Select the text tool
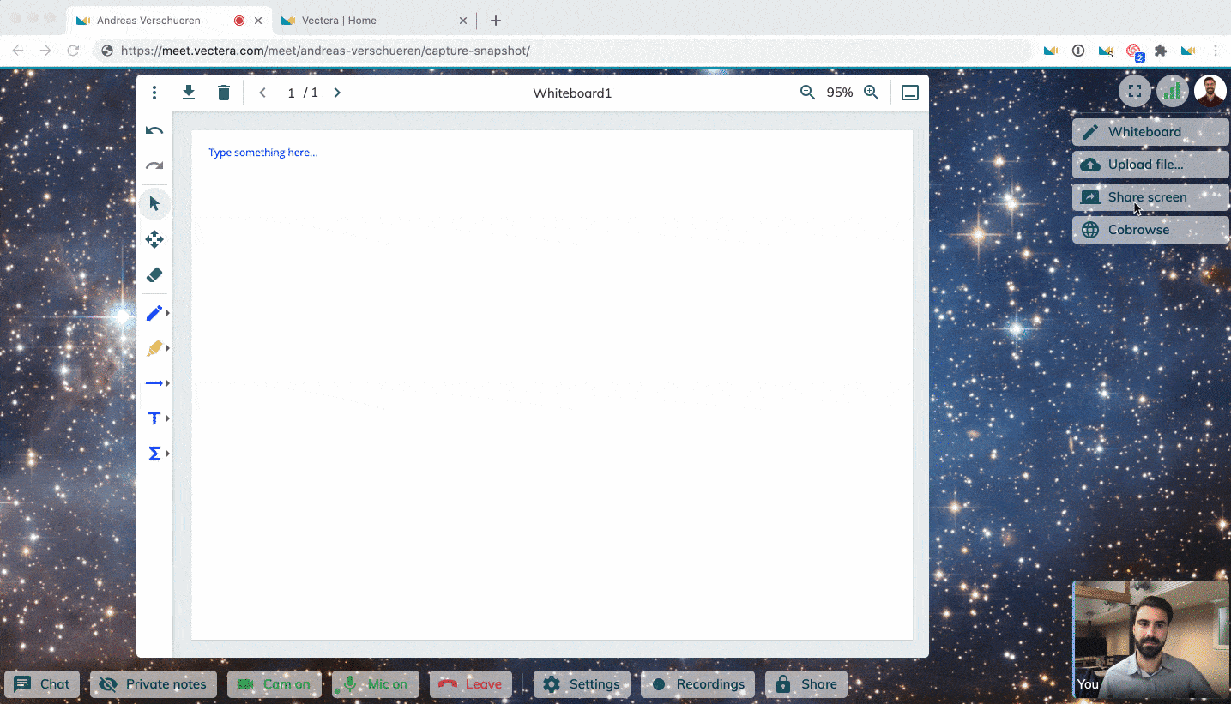 pyautogui.click(x=154, y=418)
